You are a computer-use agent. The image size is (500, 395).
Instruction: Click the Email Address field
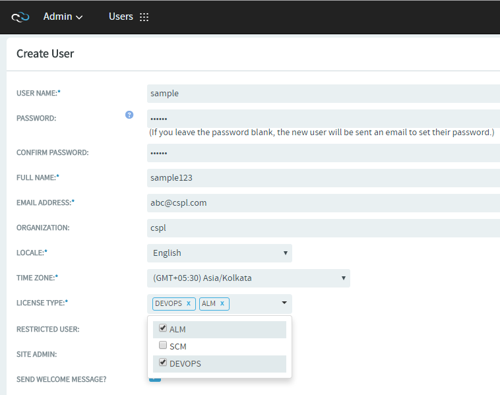click(323, 203)
